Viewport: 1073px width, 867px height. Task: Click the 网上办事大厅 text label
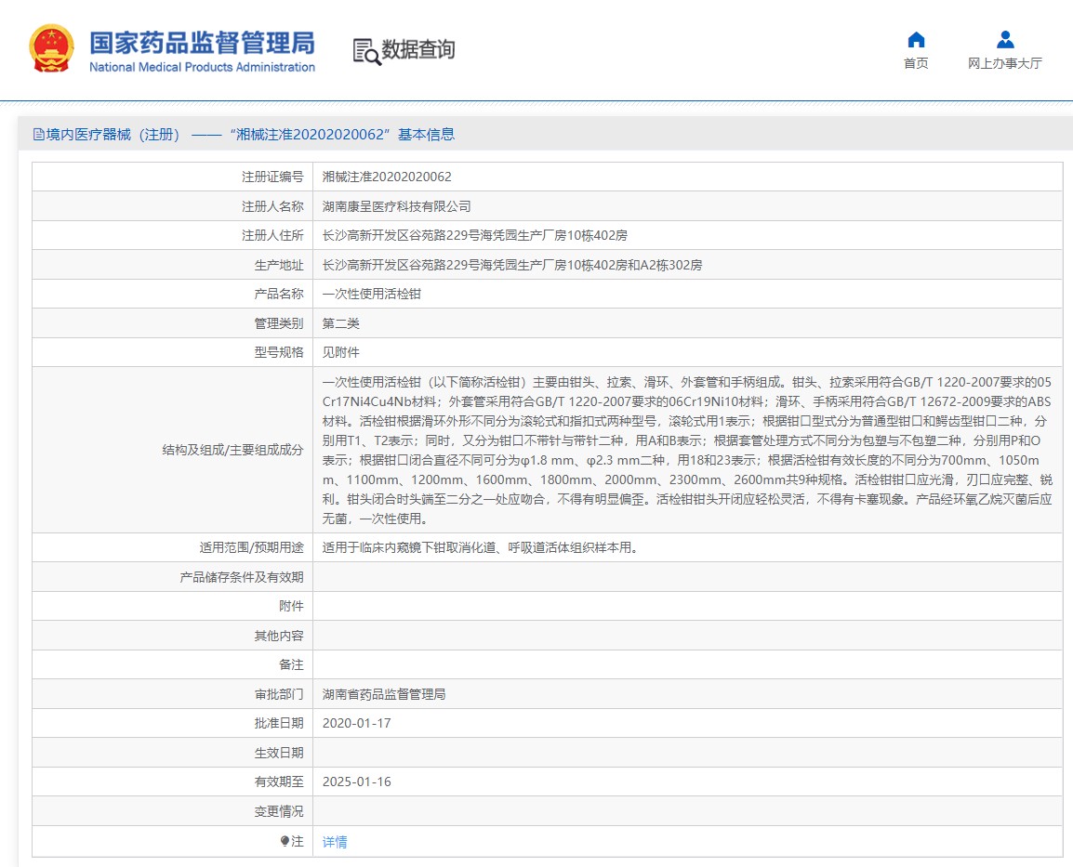pos(1005,63)
